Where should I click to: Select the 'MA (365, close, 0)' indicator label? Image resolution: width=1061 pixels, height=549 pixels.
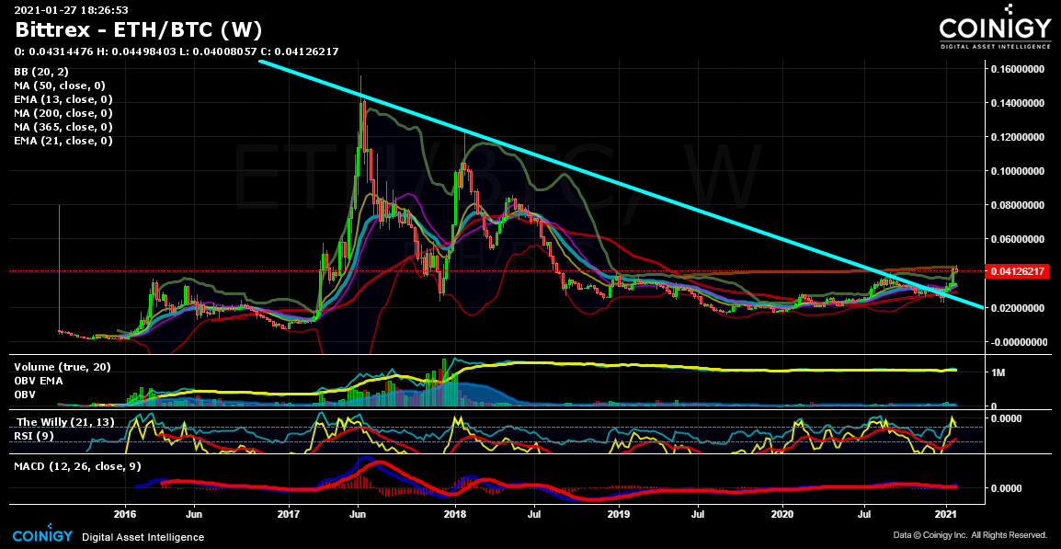coord(63,127)
